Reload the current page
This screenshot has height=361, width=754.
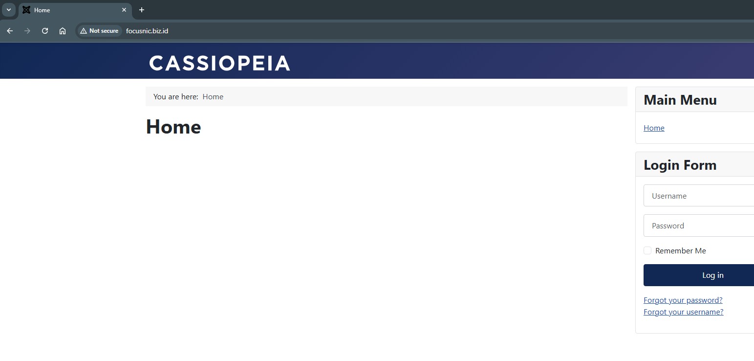pyautogui.click(x=45, y=31)
